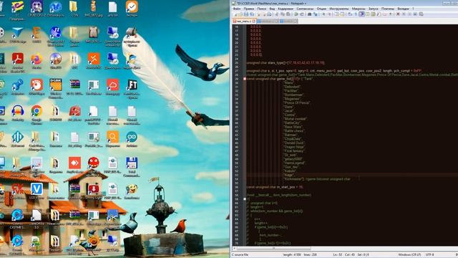Click the Zoom Out toolbar icon

point(329,14)
